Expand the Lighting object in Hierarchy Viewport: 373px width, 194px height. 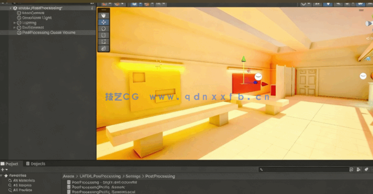tap(15, 23)
